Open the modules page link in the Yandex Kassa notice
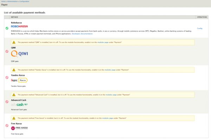This screenshot has width=211, height=140. 110,70
